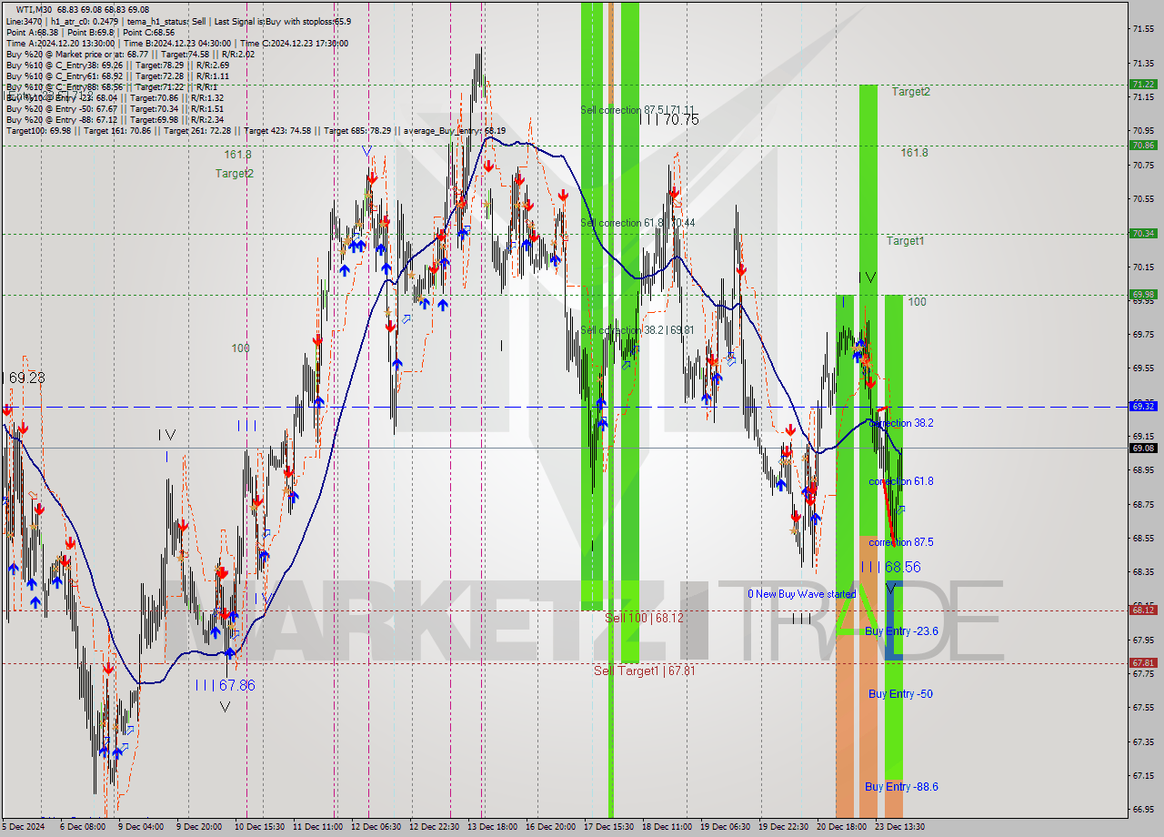Screen dimensions: 1164x837
Task: Click the red 68.12 price tag
Action: 1143,610
